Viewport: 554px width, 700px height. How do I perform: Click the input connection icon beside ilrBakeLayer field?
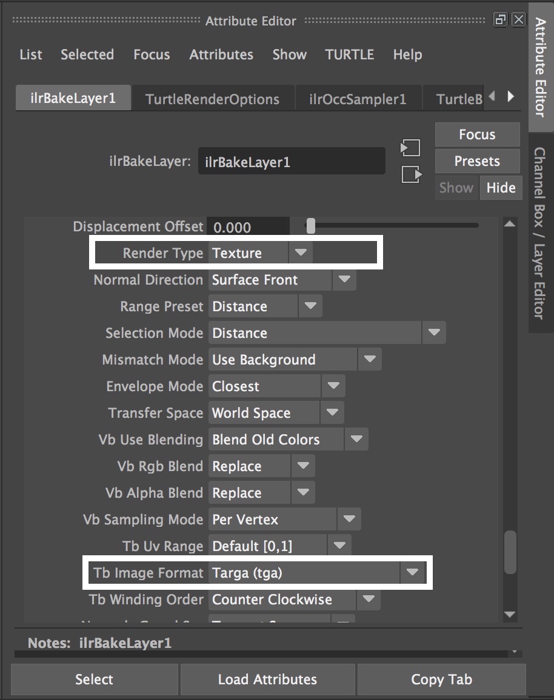point(410,148)
